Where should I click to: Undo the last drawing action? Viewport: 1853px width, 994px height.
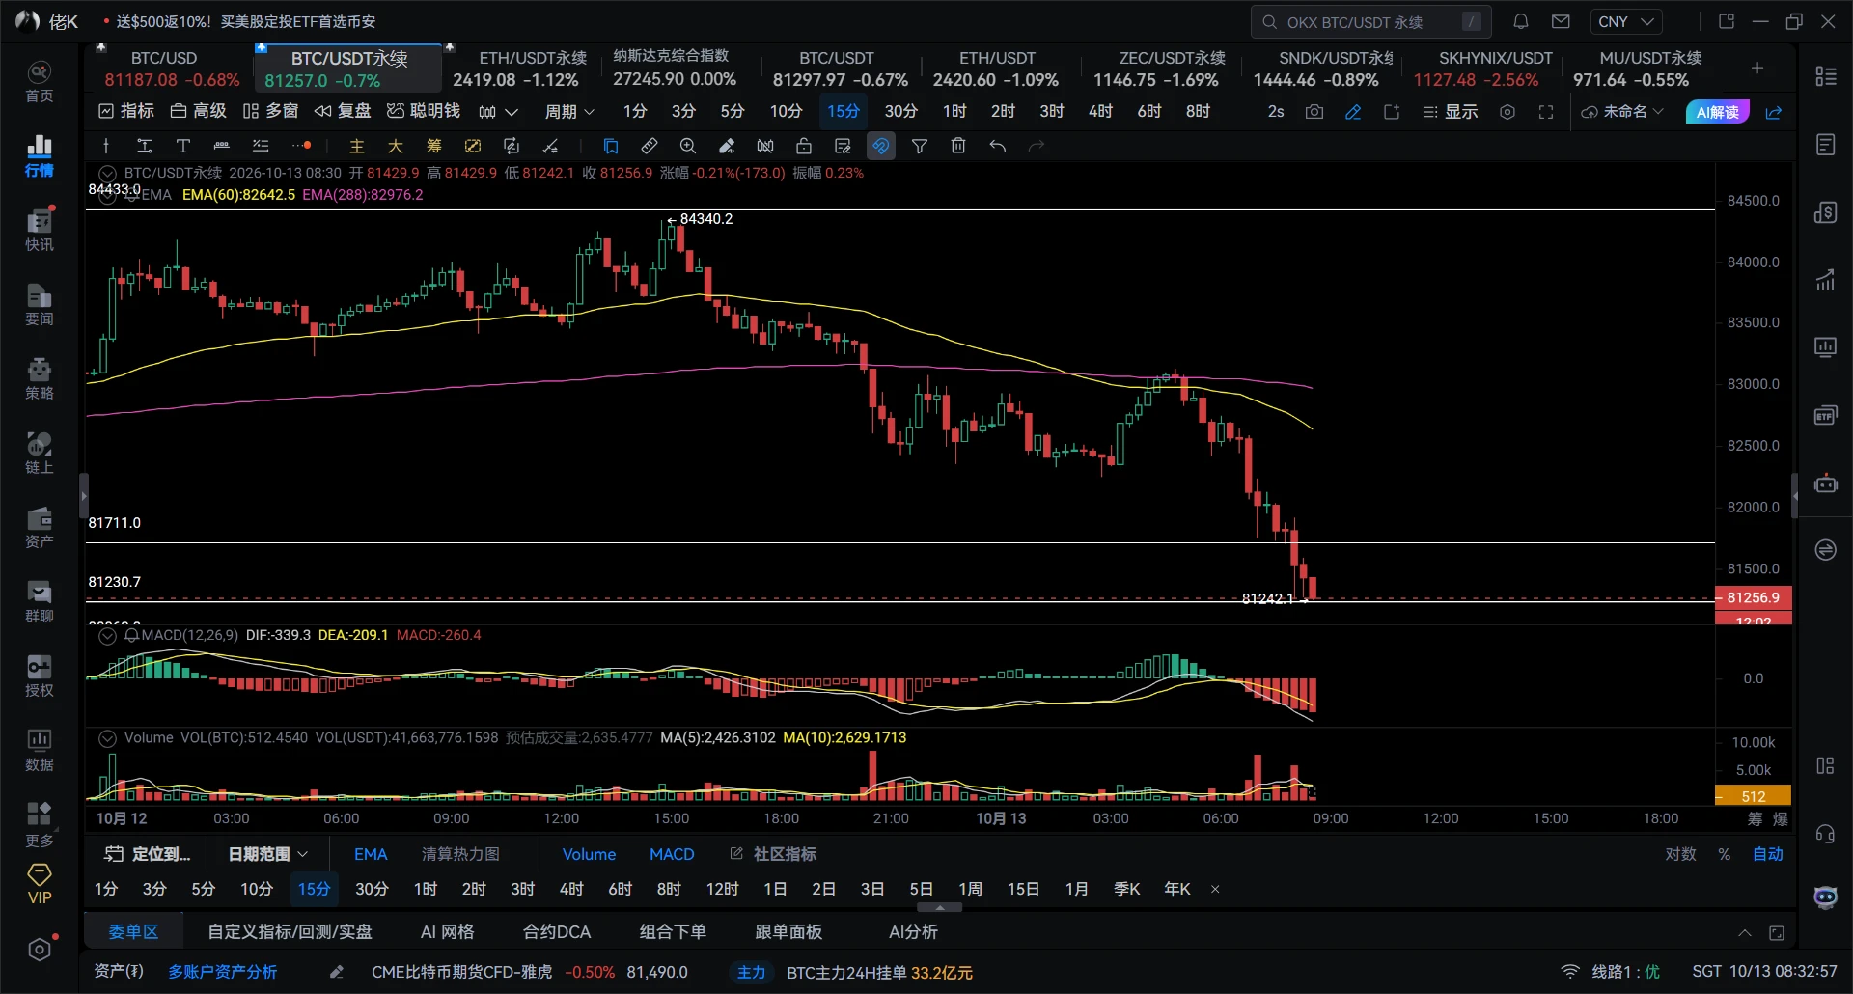(997, 146)
